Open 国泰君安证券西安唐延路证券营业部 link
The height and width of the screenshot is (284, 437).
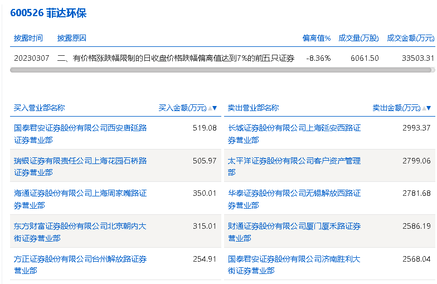(x=80, y=134)
